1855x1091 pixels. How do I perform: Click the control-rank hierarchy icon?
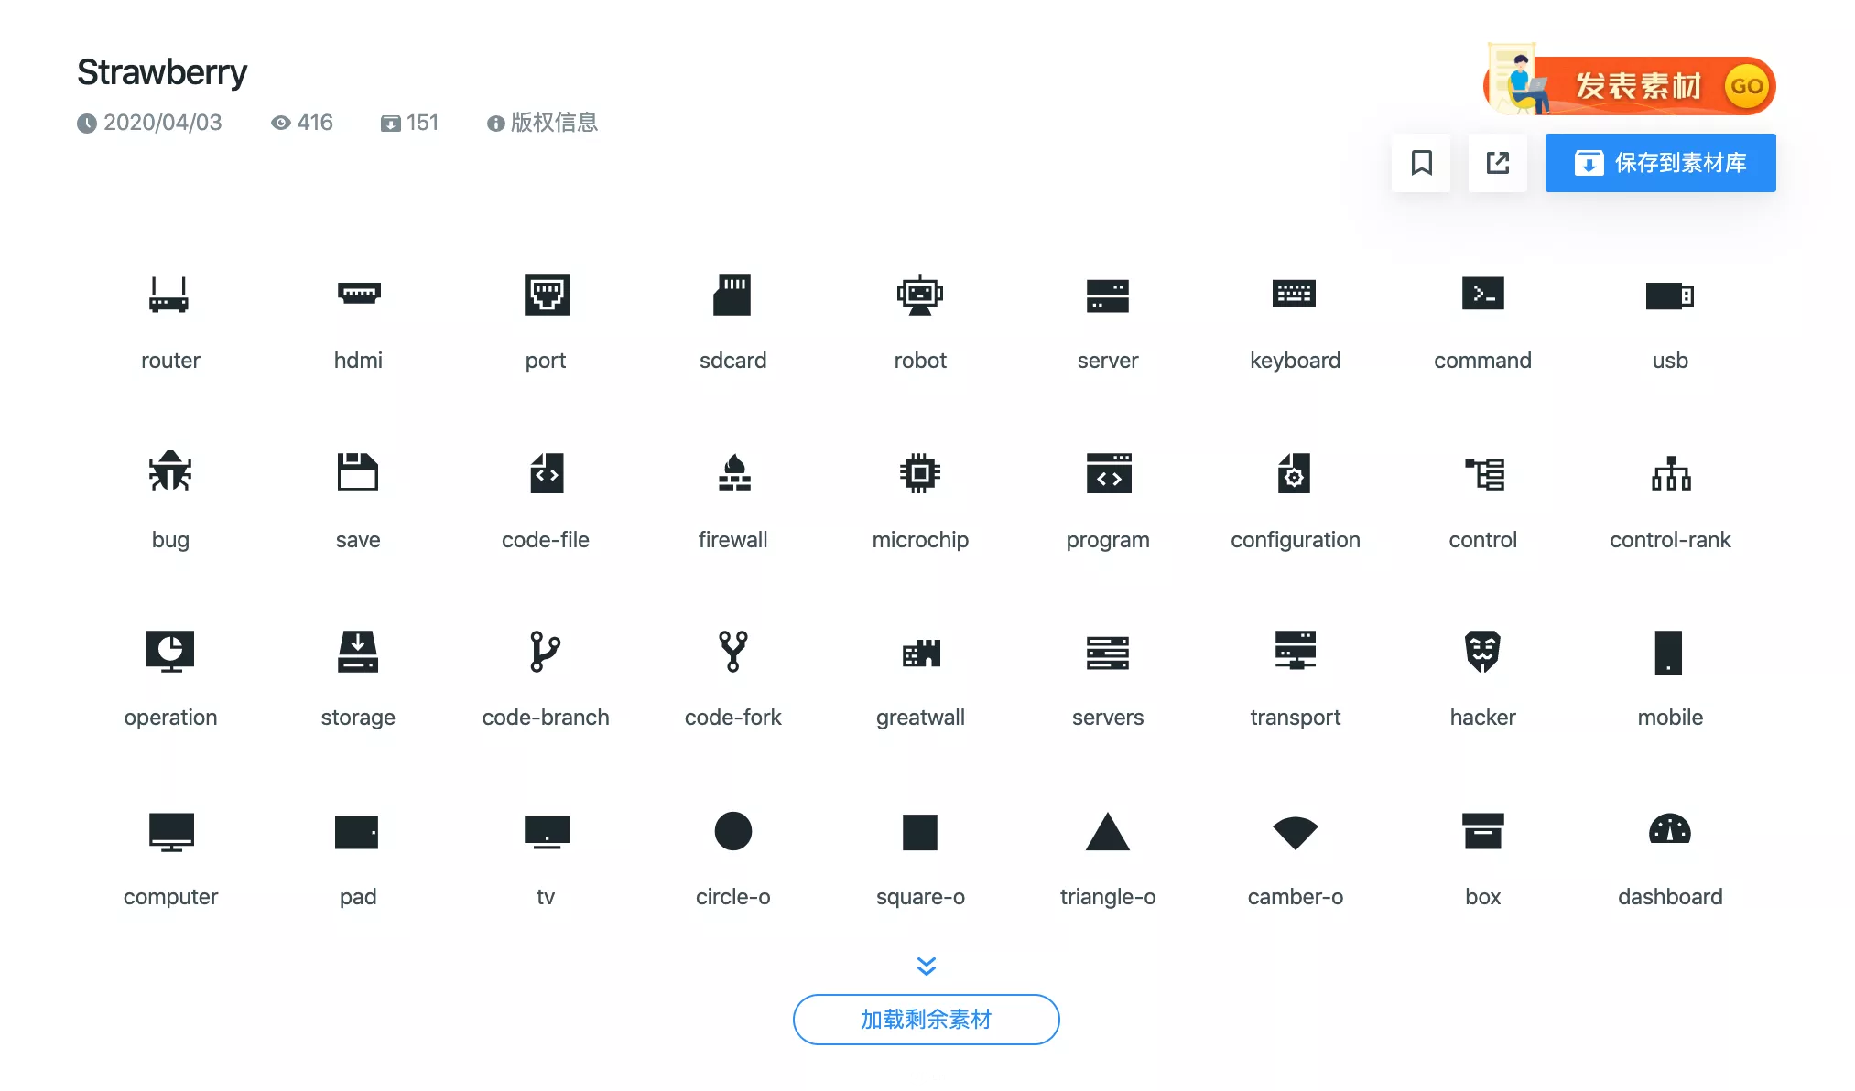coord(1669,473)
